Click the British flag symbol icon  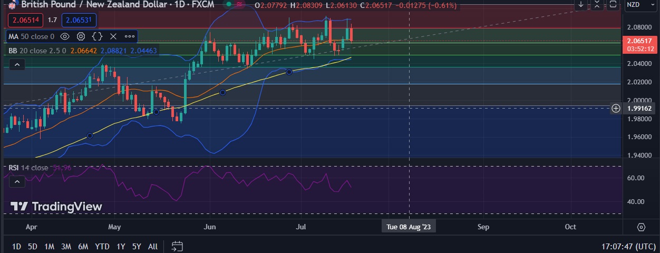12,5
